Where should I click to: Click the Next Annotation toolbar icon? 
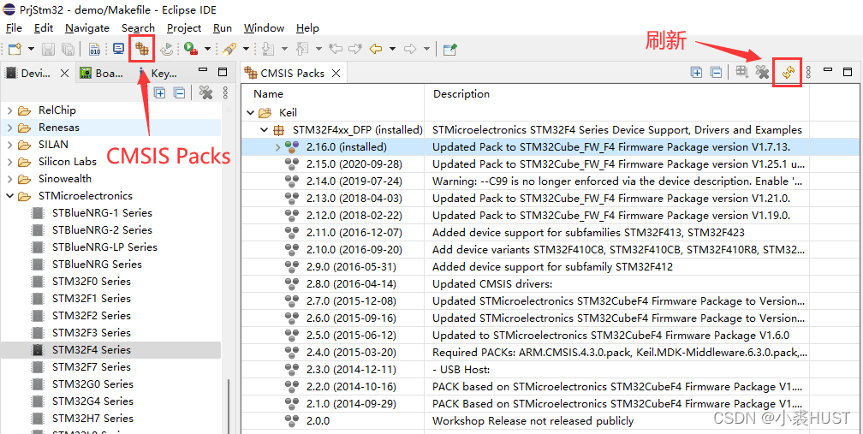coord(268,49)
